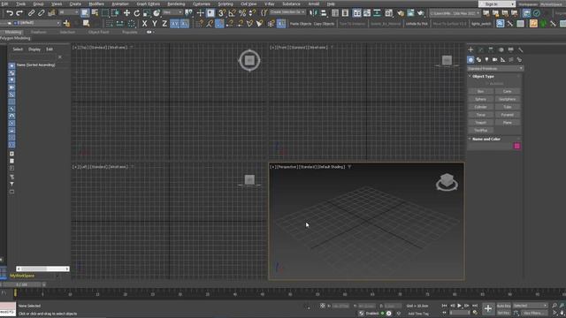
Task: Open the project path dropdown in toolbar
Action: (x=455, y=13)
